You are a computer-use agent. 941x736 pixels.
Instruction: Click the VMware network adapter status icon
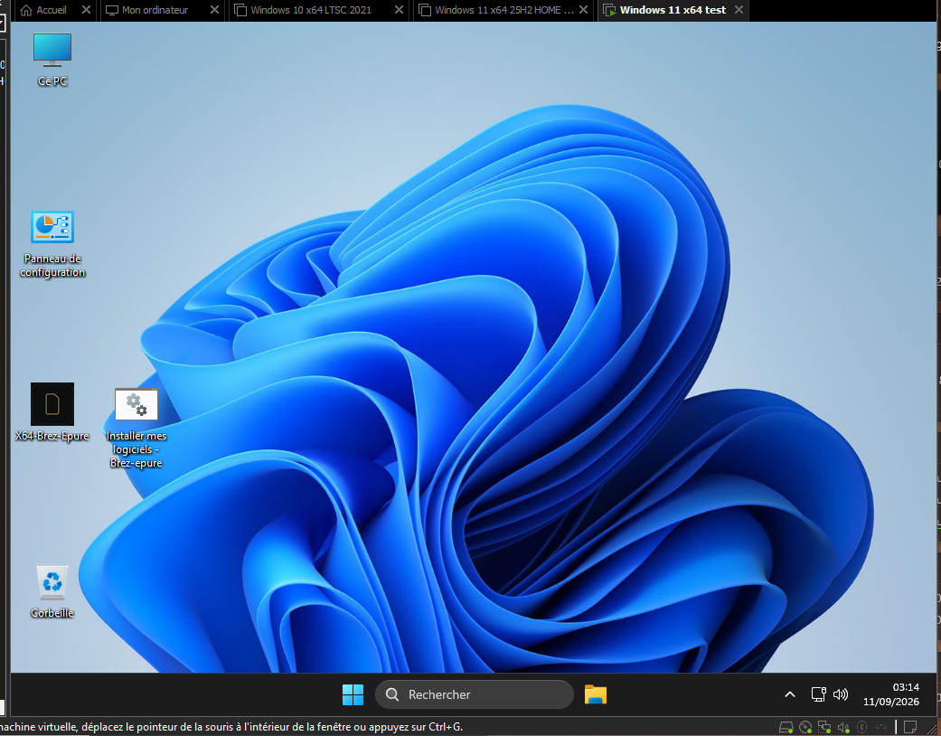click(824, 727)
